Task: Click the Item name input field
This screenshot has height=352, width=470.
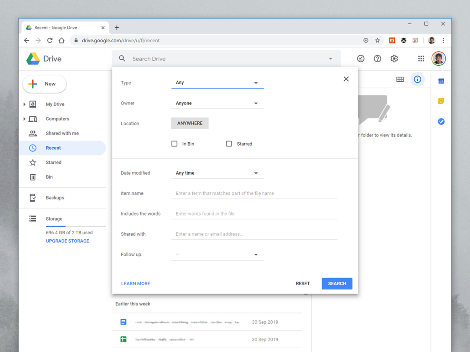Action: [254, 193]
